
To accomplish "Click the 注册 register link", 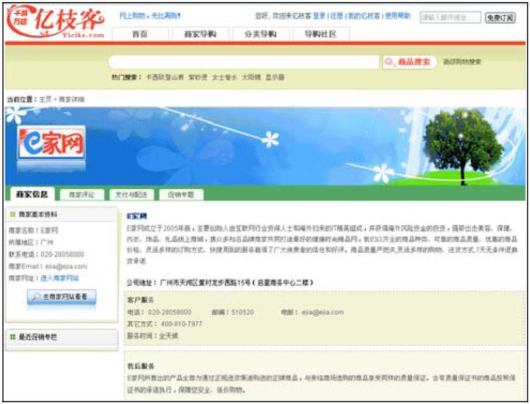I will coord(336,16).
